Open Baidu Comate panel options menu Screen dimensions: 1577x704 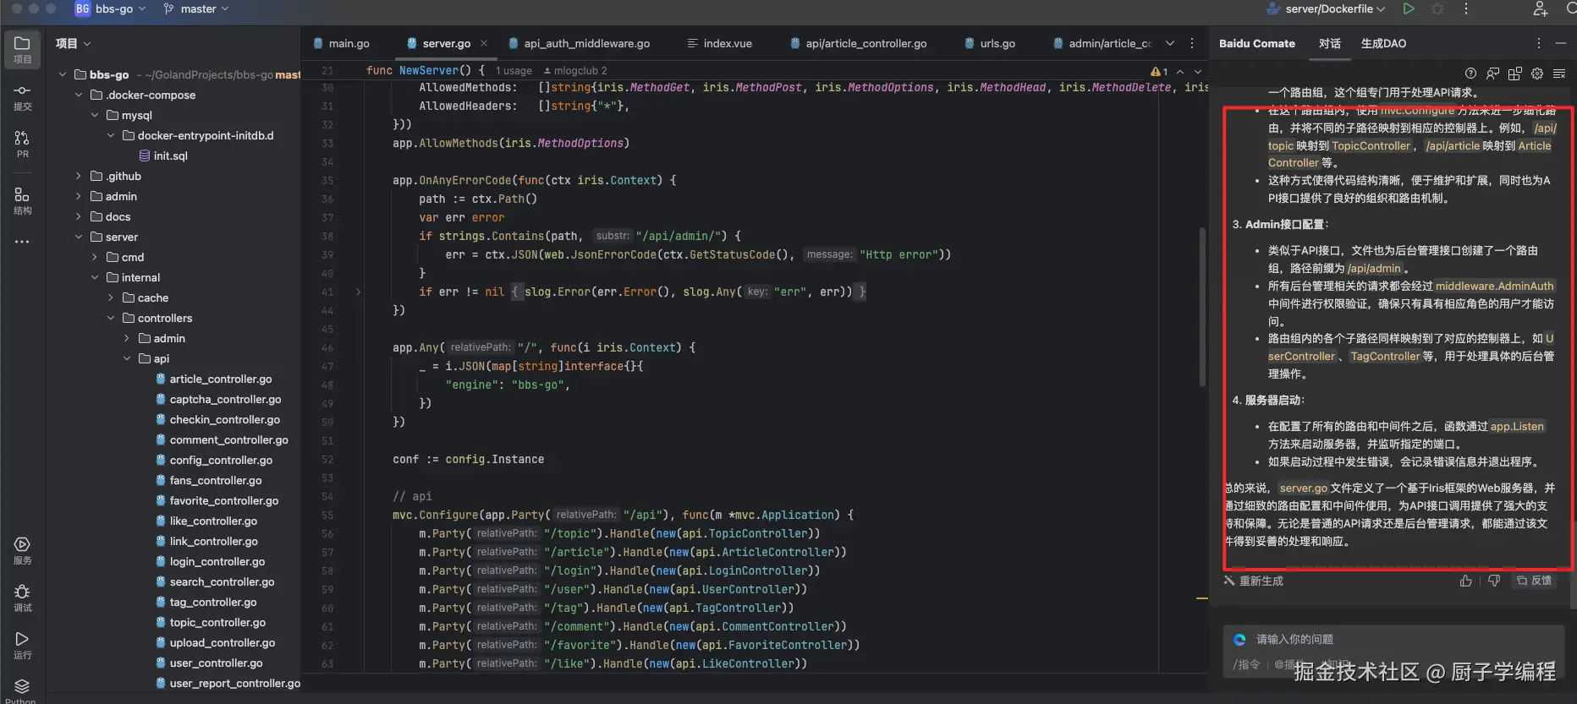click(x=1539, y=43)
